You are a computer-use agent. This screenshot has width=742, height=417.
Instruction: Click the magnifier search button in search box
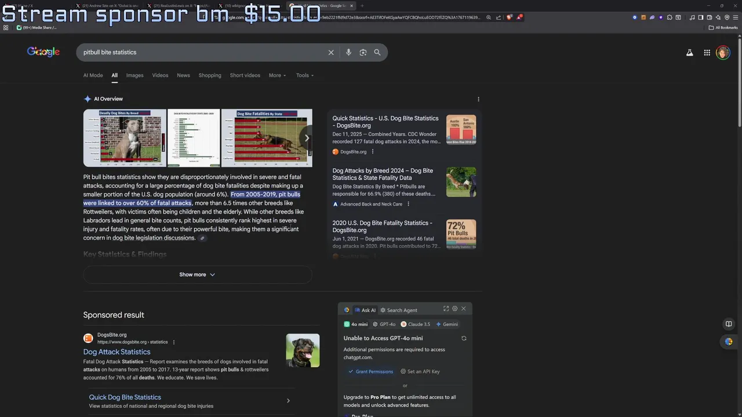click(377, 52)
